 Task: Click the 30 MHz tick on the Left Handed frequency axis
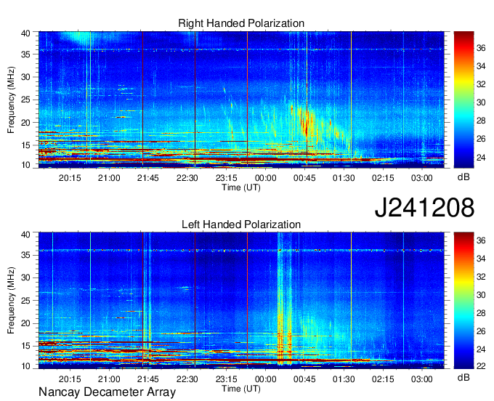(25, 278)
